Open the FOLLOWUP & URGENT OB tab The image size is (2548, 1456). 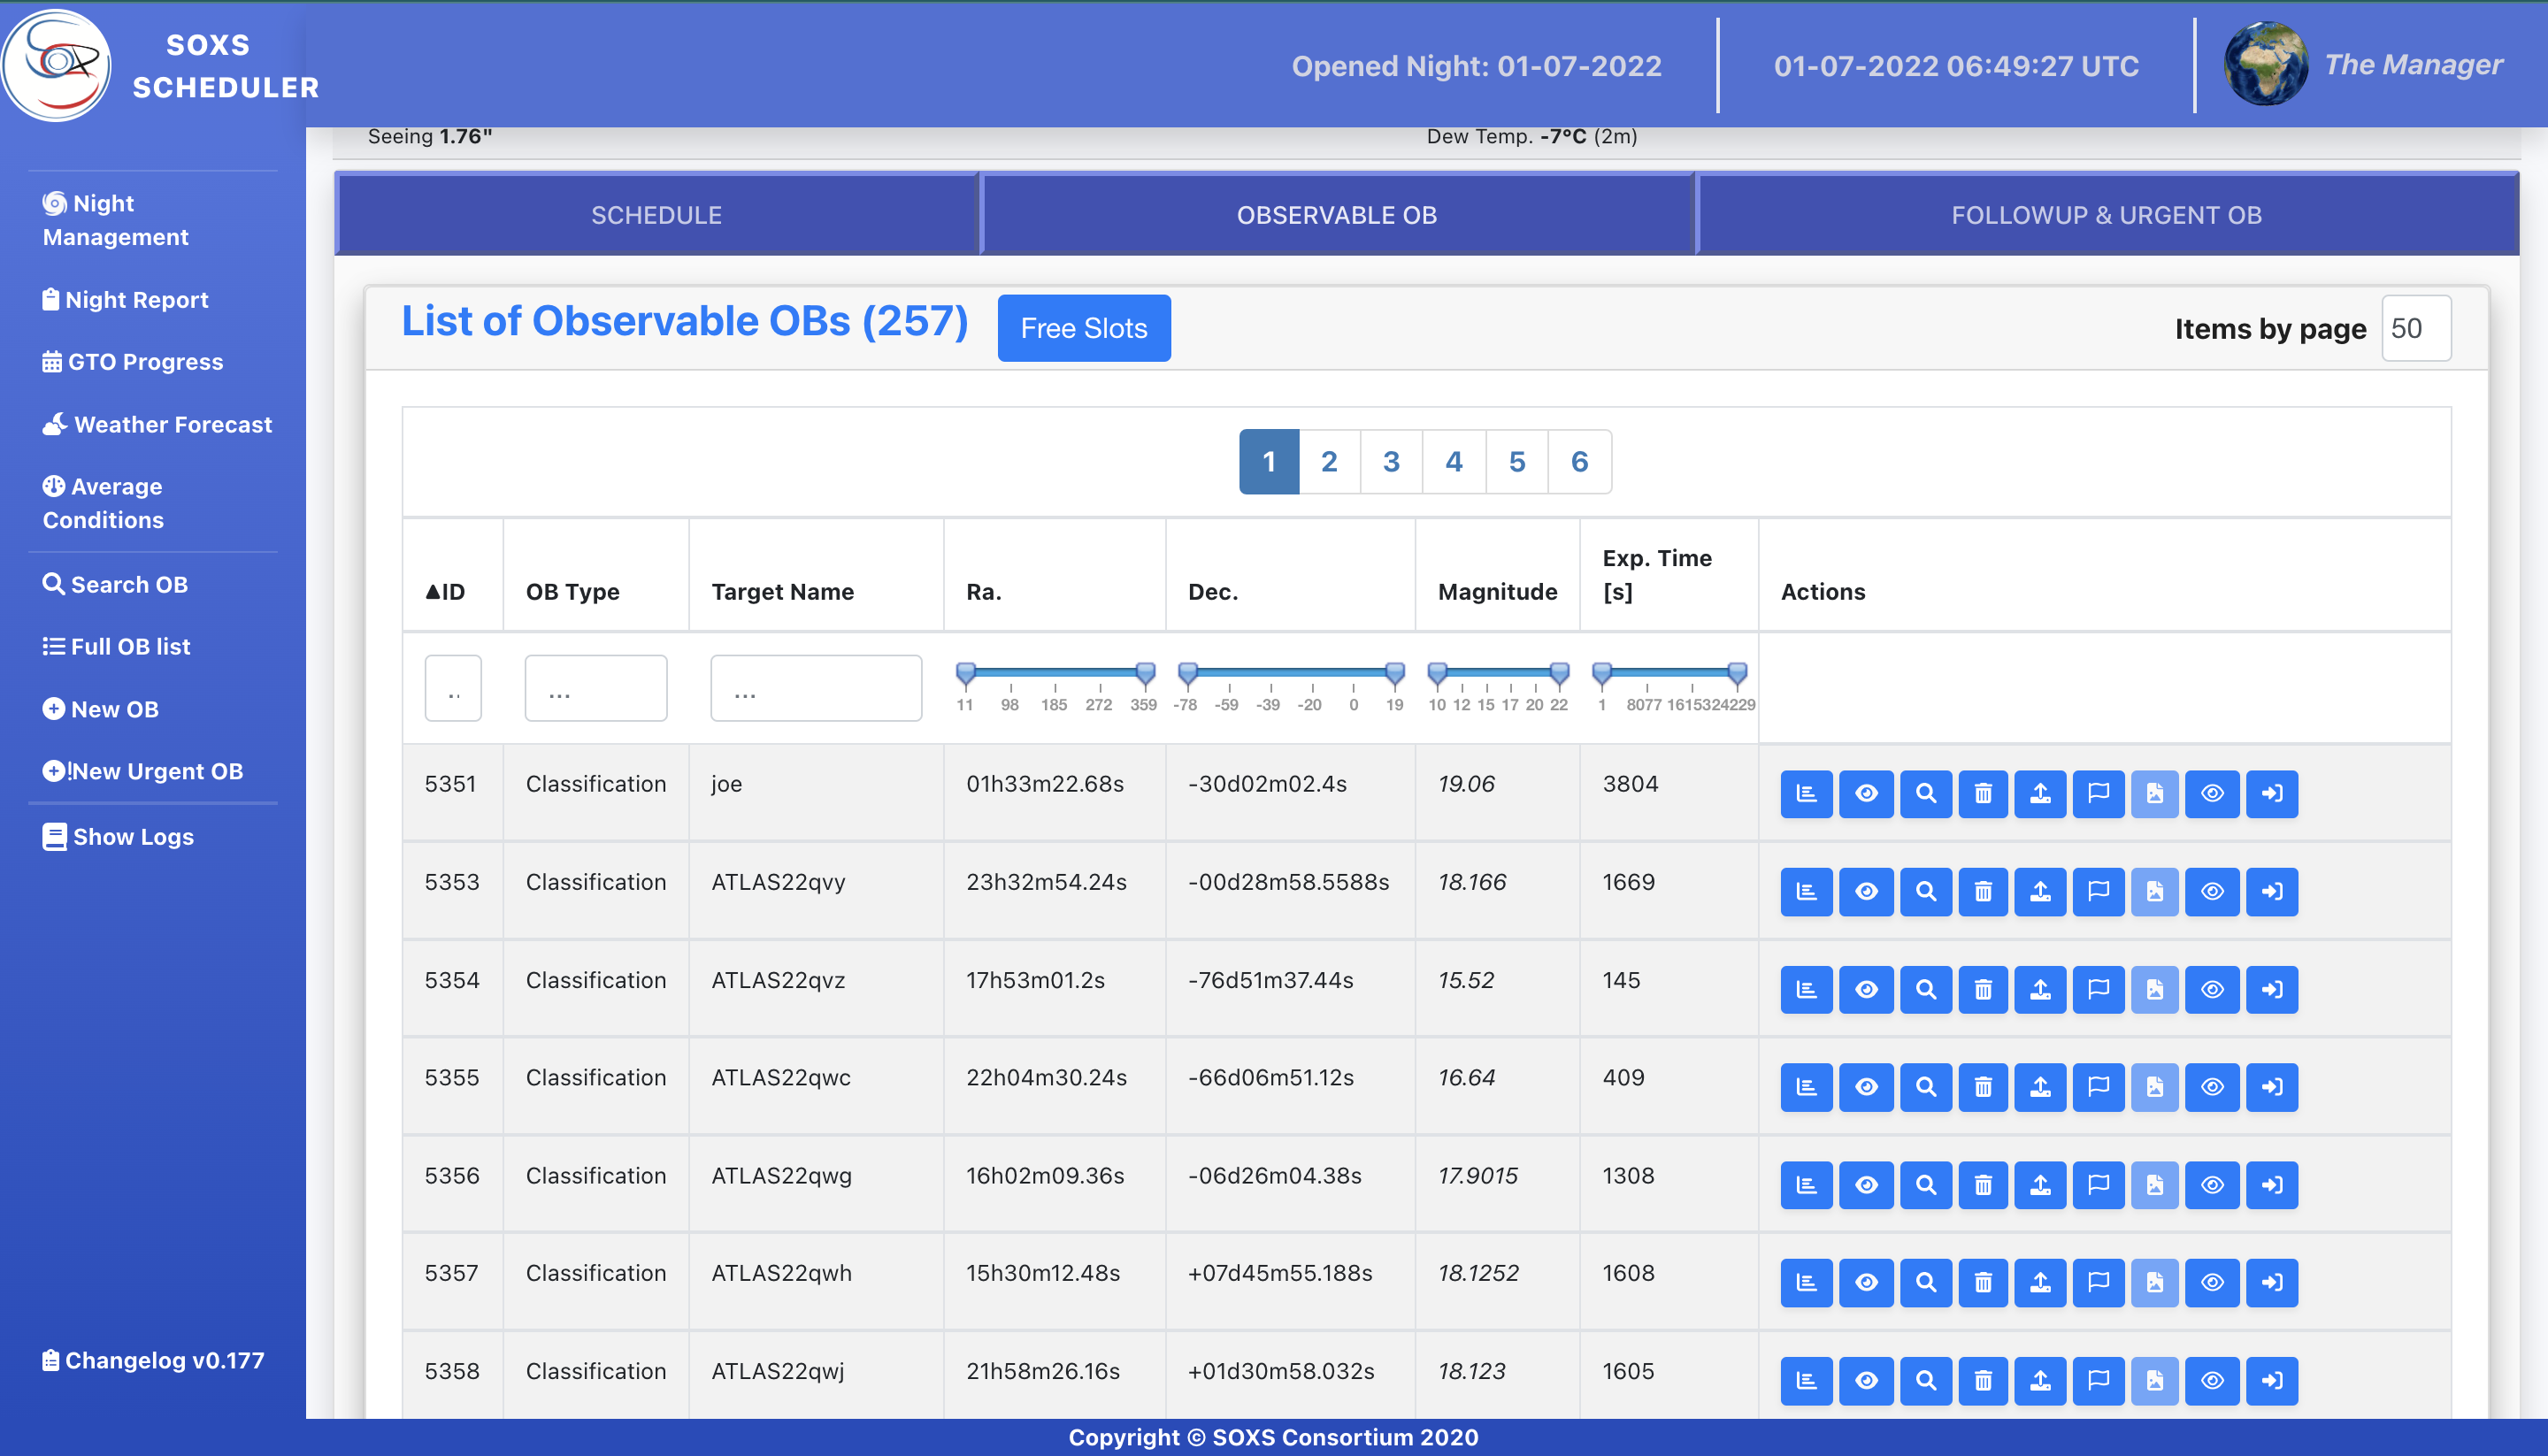pos(2106,215)
